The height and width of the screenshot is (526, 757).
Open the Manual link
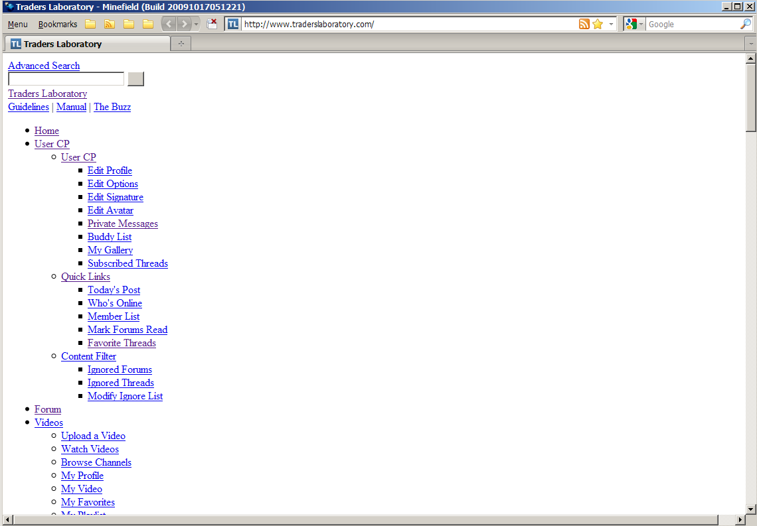72,107
